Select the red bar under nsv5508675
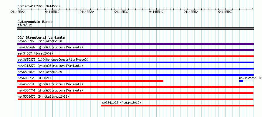 tap(135, 99)
